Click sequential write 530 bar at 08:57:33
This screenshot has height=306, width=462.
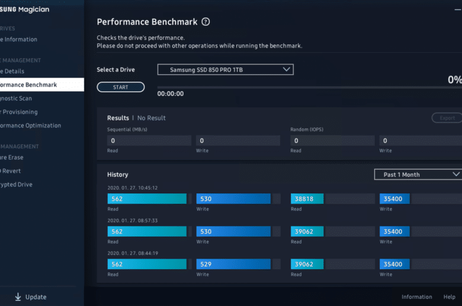(233, 232)
